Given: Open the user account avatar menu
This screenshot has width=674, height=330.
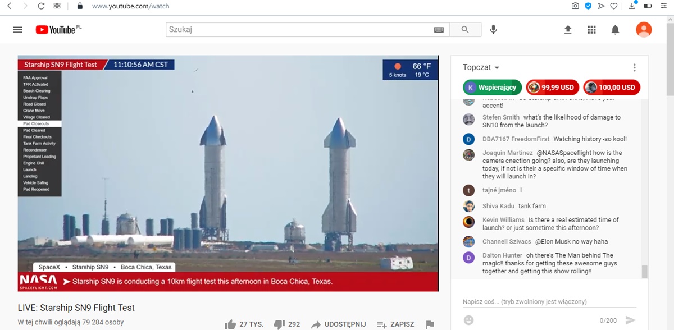Looking at the screenshot, I should (x=644, y=30).
